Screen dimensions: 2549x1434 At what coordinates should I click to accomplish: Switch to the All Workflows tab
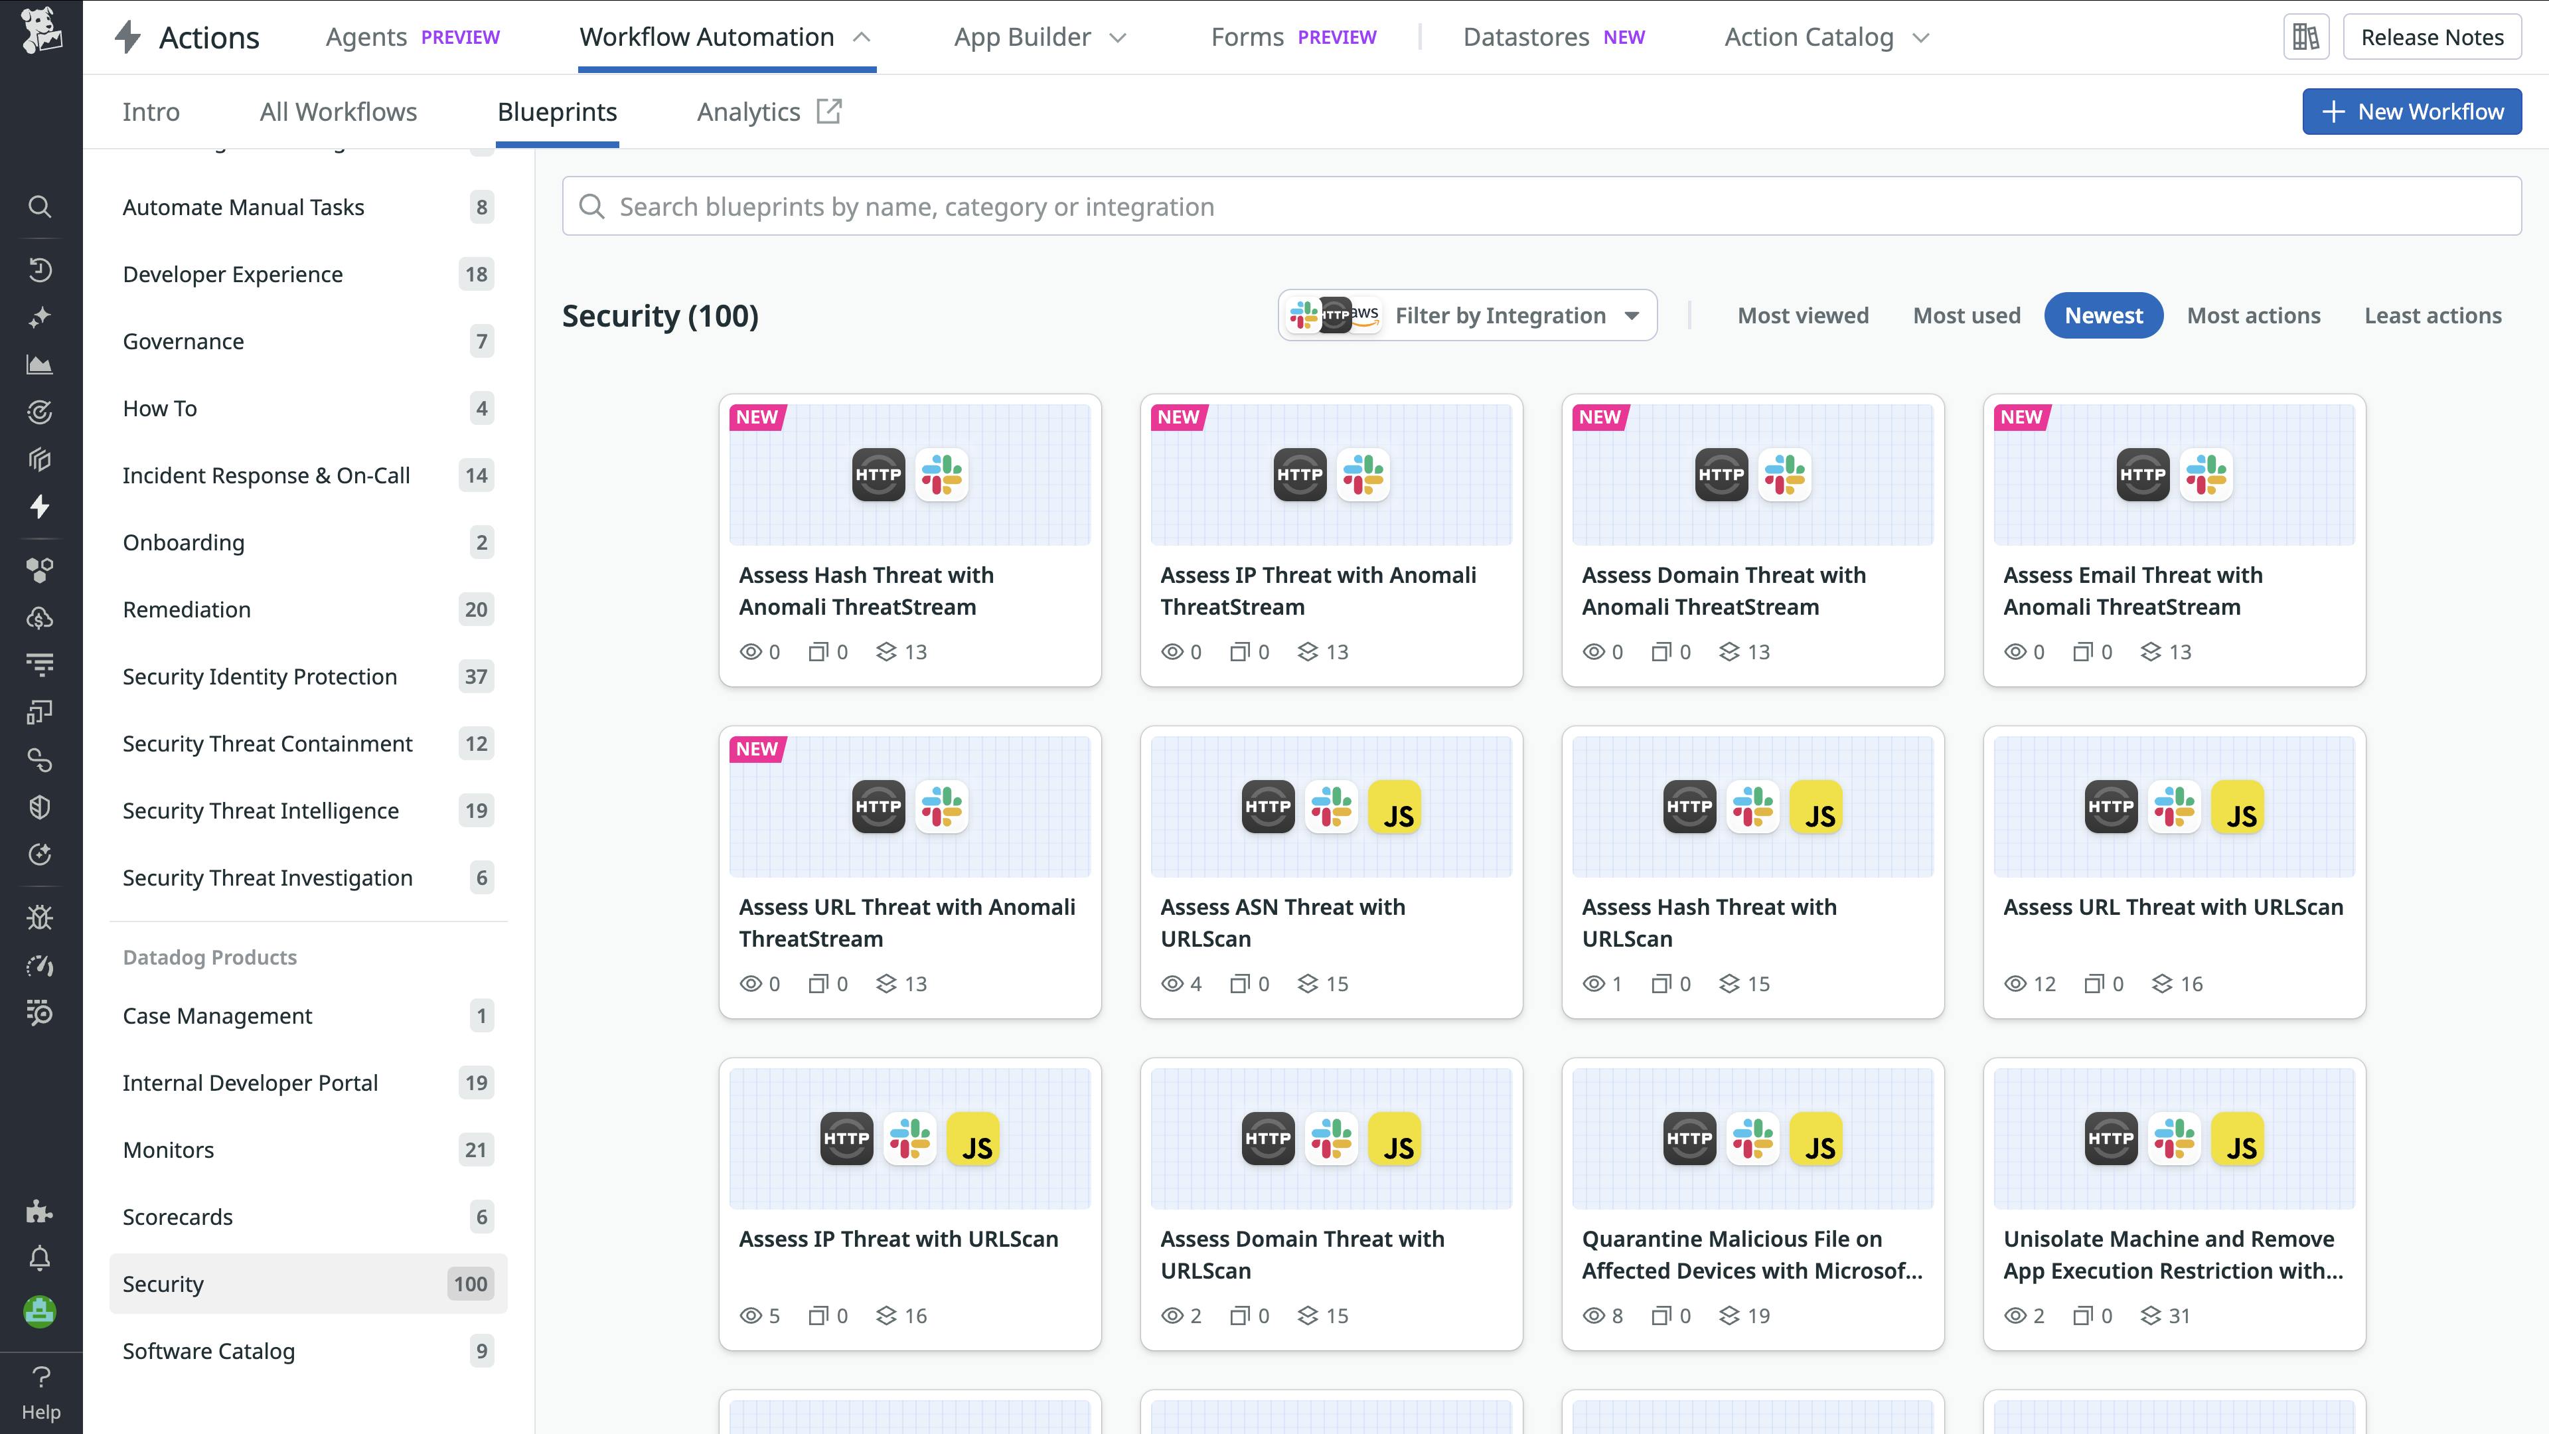[337, 112]
